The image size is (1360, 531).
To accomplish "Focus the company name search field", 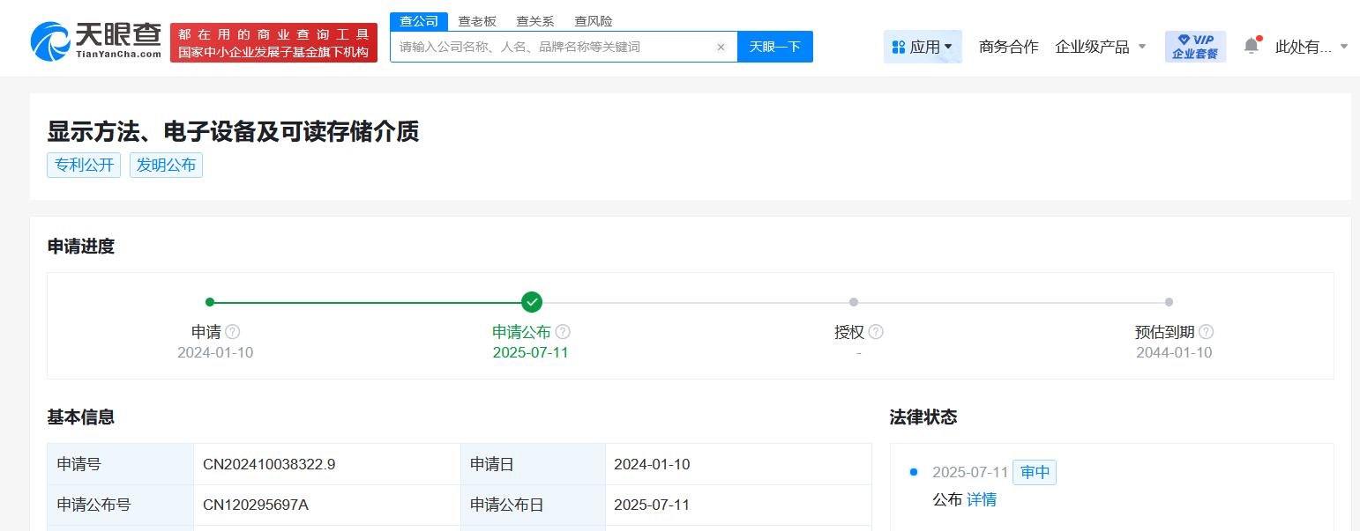I will coord(551,48).
